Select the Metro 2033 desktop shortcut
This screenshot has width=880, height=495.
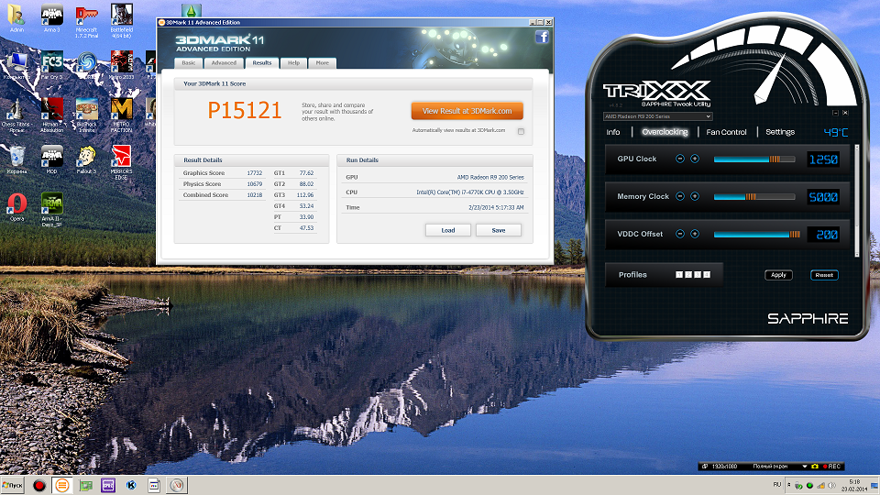tap(122, 65)
